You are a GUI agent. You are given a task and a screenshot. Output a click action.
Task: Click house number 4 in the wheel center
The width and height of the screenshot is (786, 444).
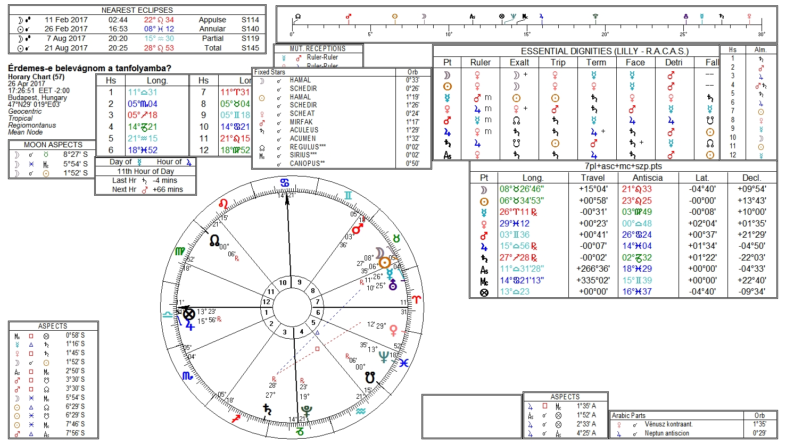click(x=301, y=332)
